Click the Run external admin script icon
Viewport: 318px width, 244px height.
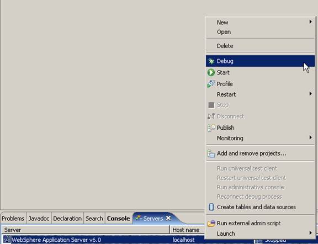coord(211,224)
